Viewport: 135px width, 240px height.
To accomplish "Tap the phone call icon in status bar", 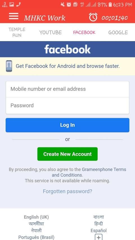I will (19, 5).
